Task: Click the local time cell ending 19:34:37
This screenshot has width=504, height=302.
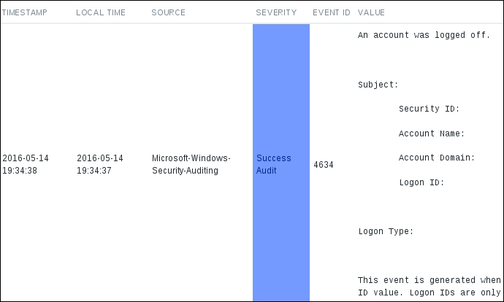Action: click(100, 164)
